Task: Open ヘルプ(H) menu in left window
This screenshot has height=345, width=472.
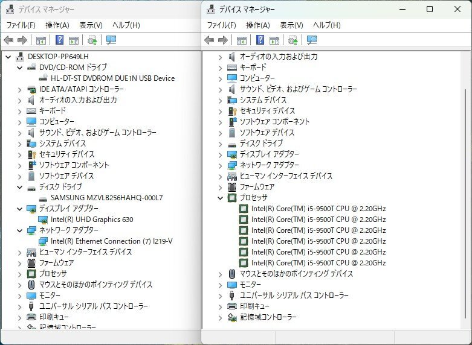Action: coord(126,25)
